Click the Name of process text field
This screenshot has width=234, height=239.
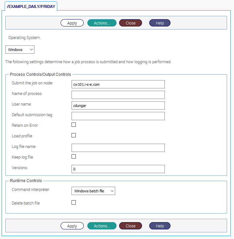click(x=118, y=95)
